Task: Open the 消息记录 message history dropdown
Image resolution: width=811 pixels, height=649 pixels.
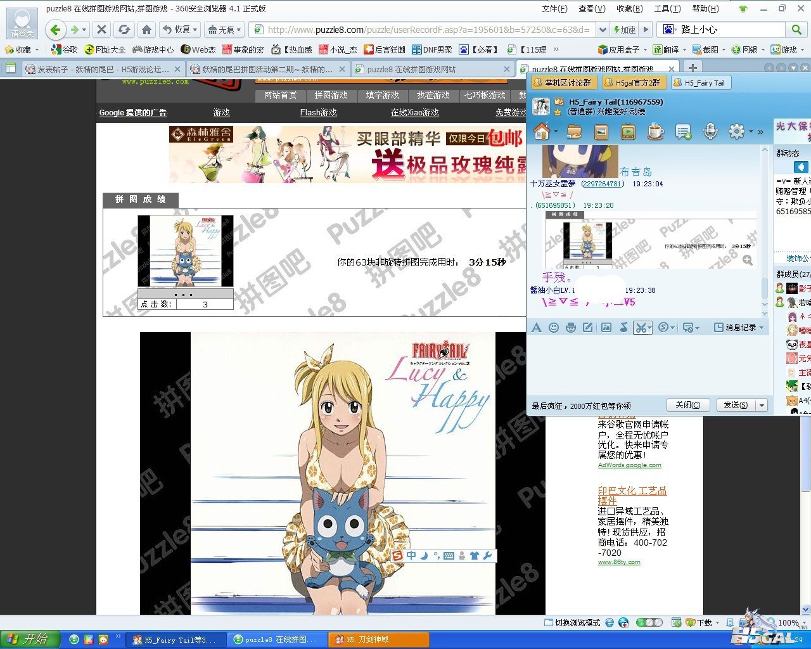Action: [739, 328]
